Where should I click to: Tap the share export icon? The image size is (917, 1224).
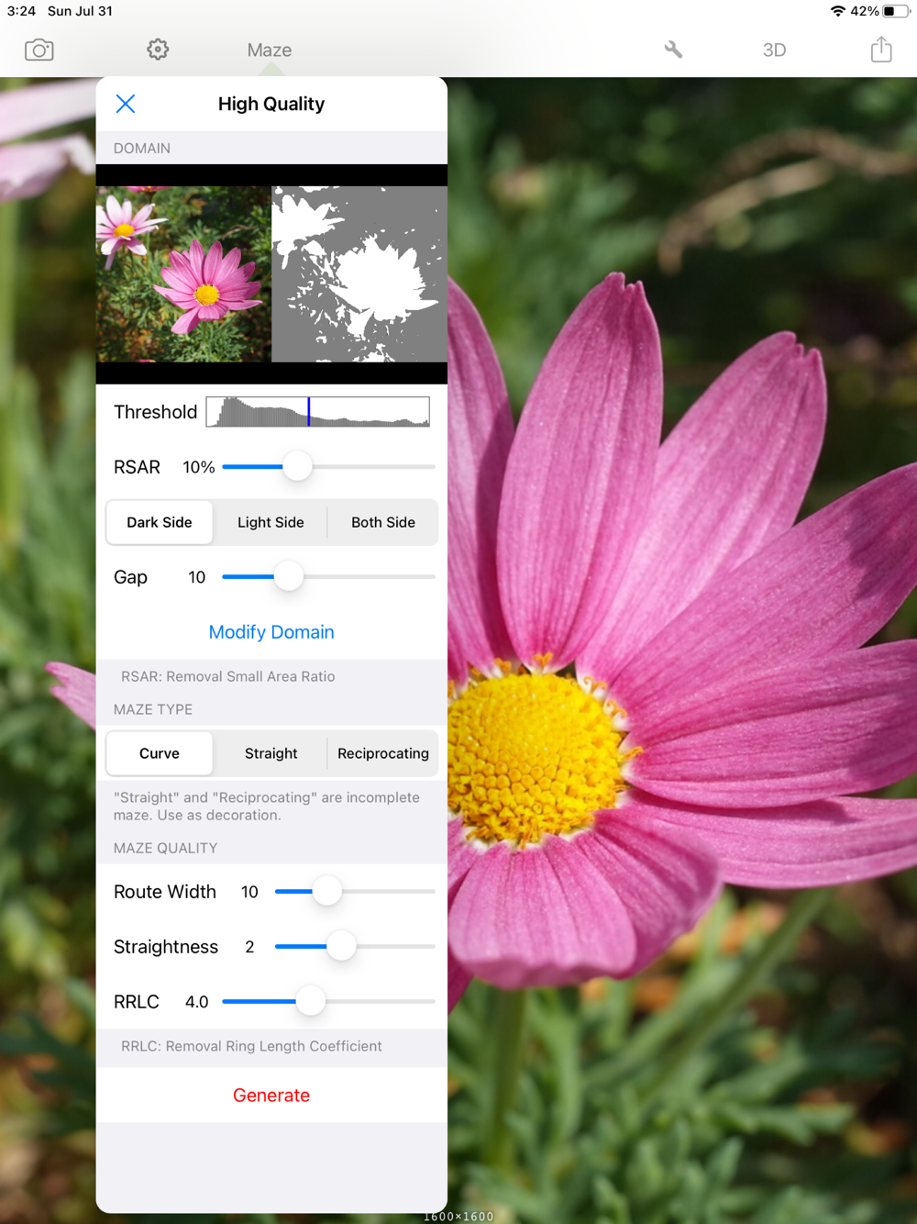pos(881,50)
